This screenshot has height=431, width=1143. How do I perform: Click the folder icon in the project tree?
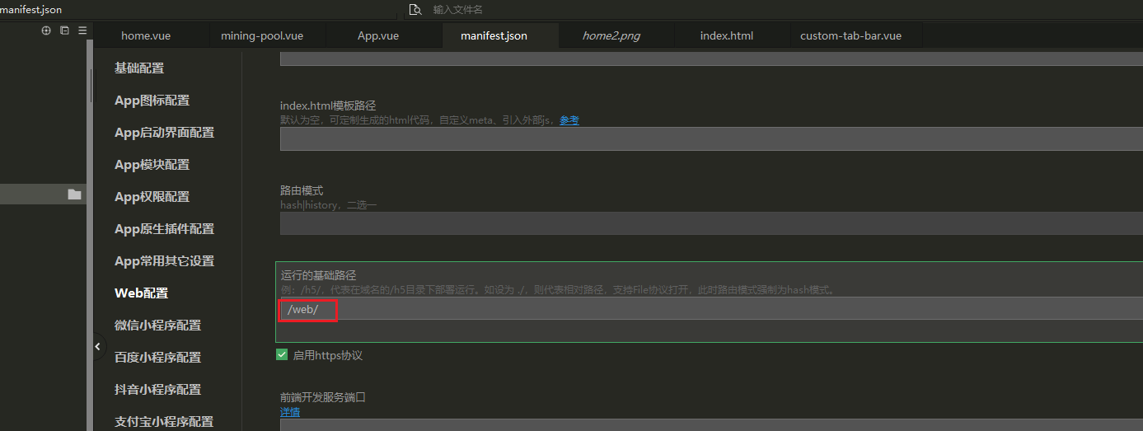[x=75, y=194]
